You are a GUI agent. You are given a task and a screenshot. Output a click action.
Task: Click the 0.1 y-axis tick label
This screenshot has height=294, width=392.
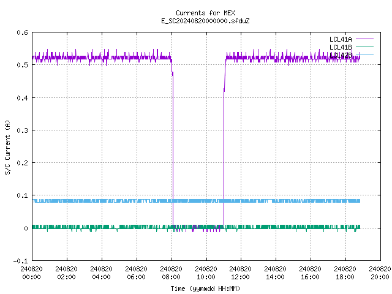coord(22,195)
